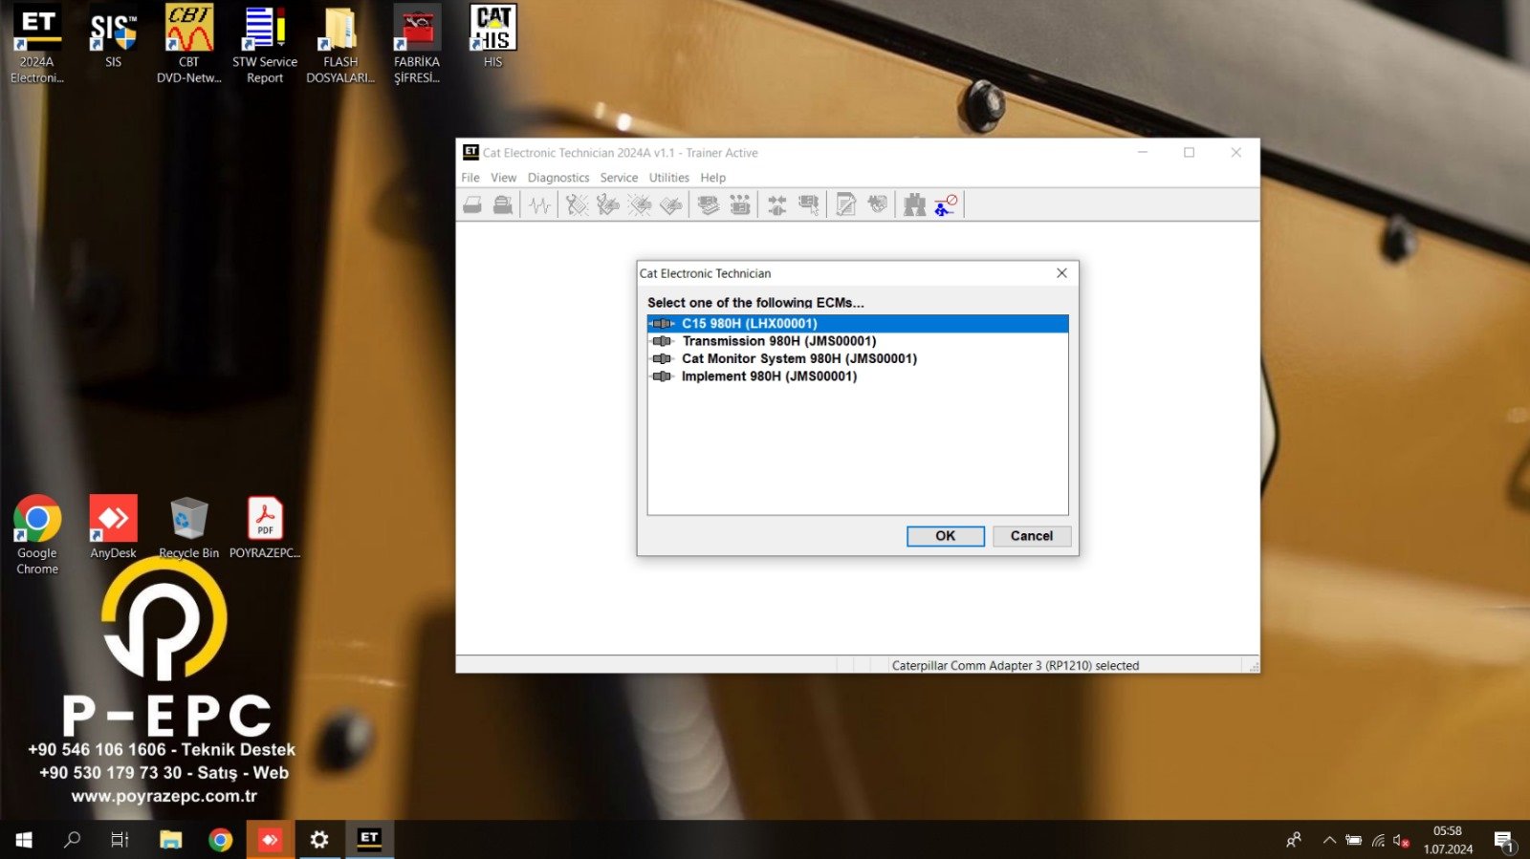
Task: Open Active Diagnostic Codes toolbar icon
Action: (577, 204)
